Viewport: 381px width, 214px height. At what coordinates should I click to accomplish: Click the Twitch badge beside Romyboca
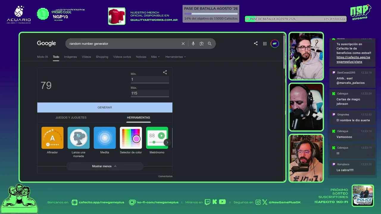tap(334, 164)
